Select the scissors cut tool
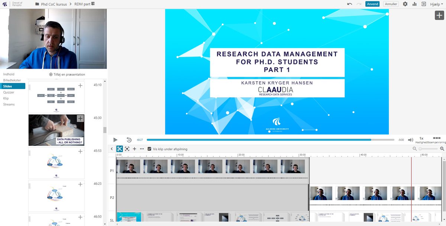446x226 pixels. 119,149
